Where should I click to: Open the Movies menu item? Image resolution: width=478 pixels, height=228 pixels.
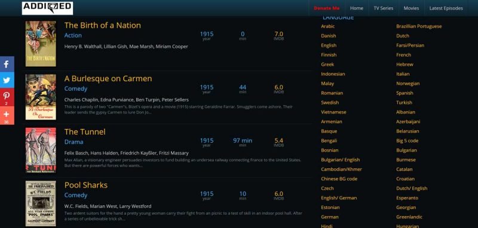coord(411,8)
